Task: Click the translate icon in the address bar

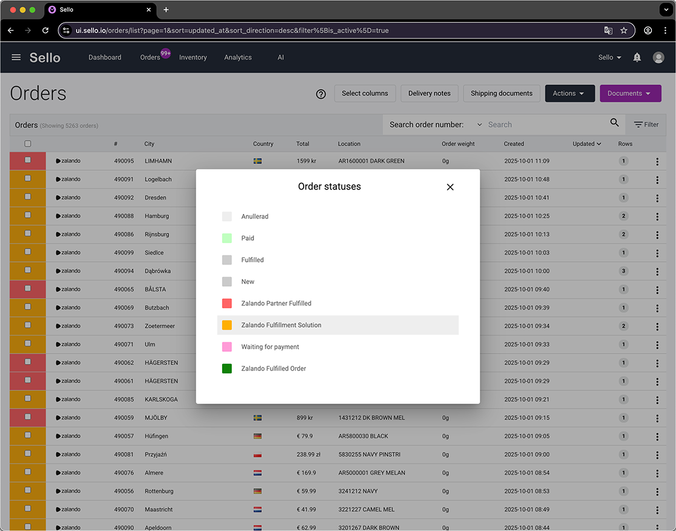Action: point(608,30)
